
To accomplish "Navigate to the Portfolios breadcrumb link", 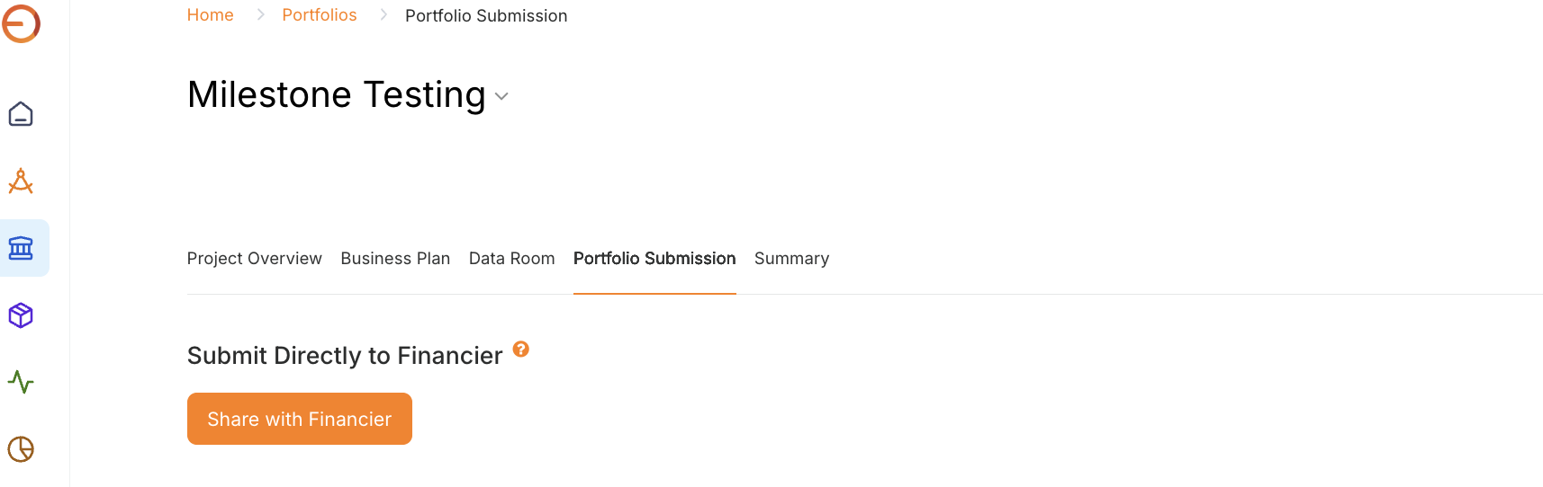I will point(320,15).
